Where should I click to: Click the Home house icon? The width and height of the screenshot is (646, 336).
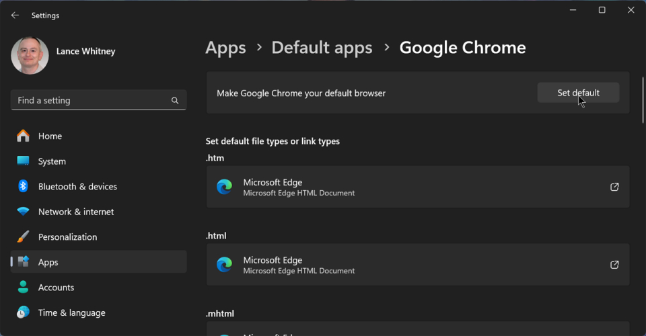(23, 136)
